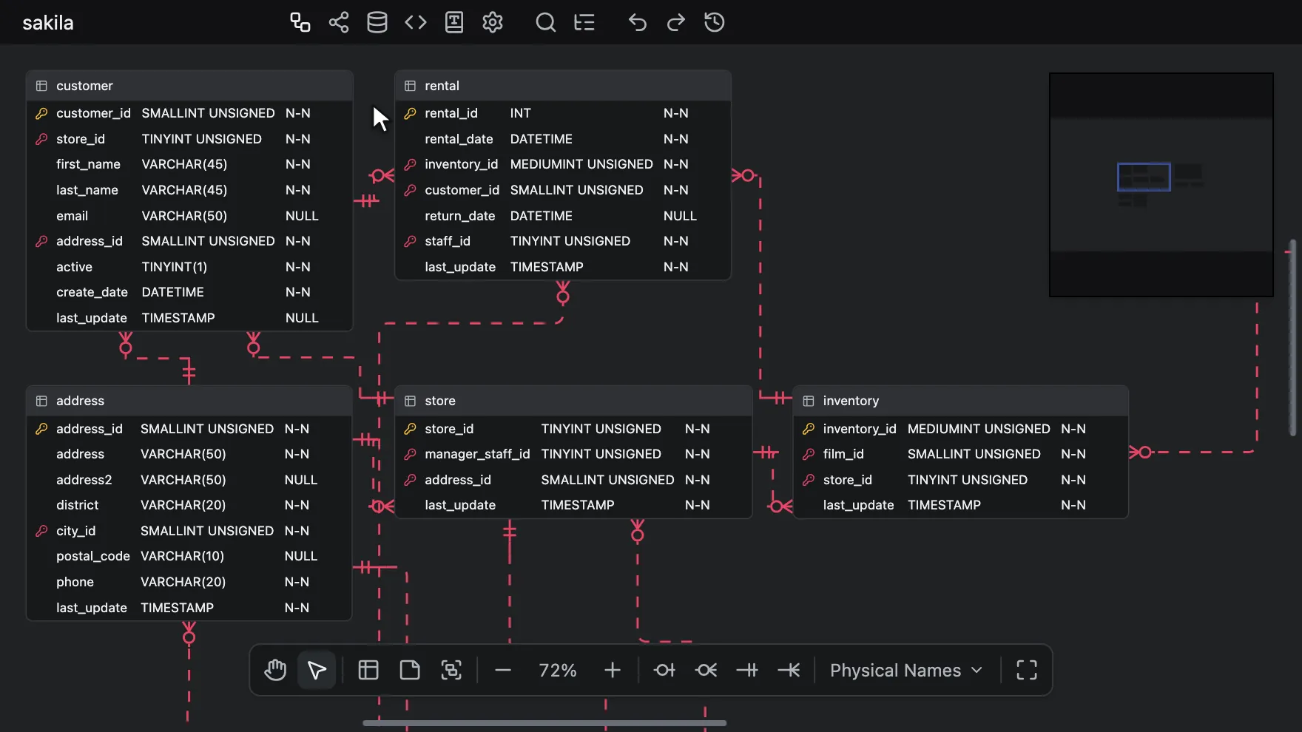
Task: Click the sakila project title
Action: (48, 23)
